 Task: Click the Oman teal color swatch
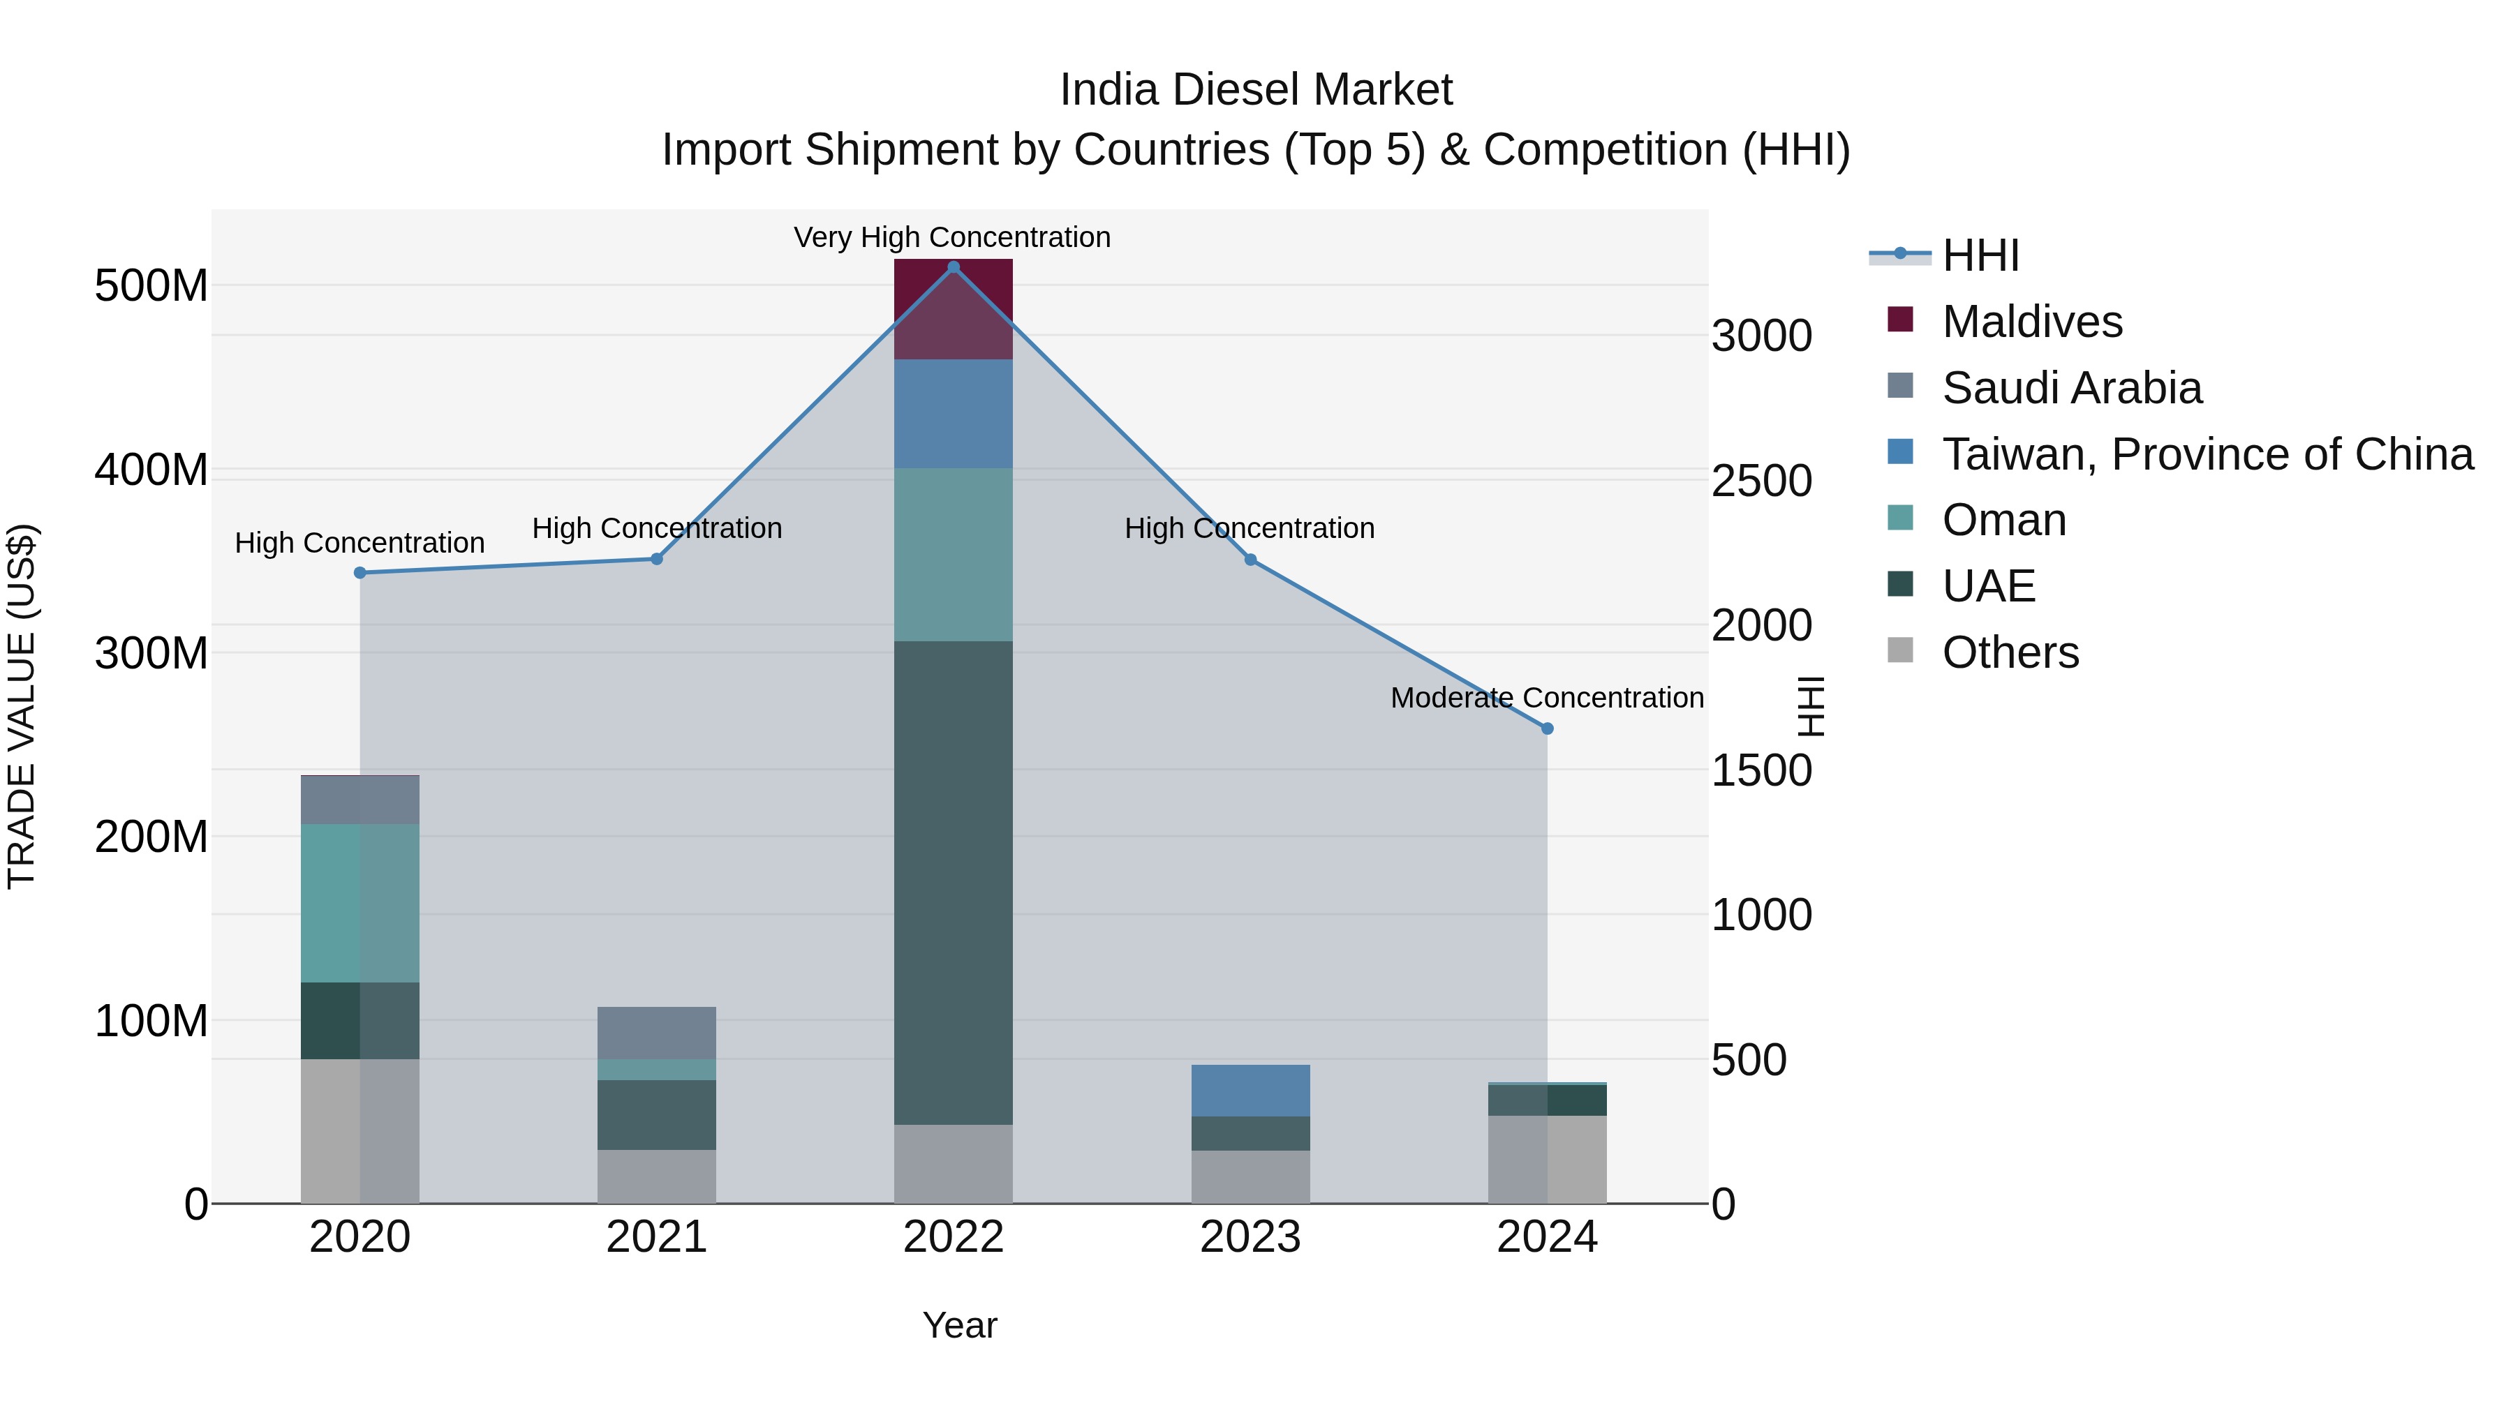click(x=1900, y=518)
